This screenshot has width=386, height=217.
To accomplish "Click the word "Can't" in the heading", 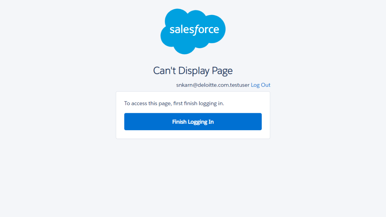I will coord(165,71).
